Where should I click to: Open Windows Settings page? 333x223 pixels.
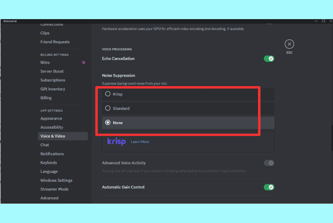pyautogui.click(x=56, y=180)
